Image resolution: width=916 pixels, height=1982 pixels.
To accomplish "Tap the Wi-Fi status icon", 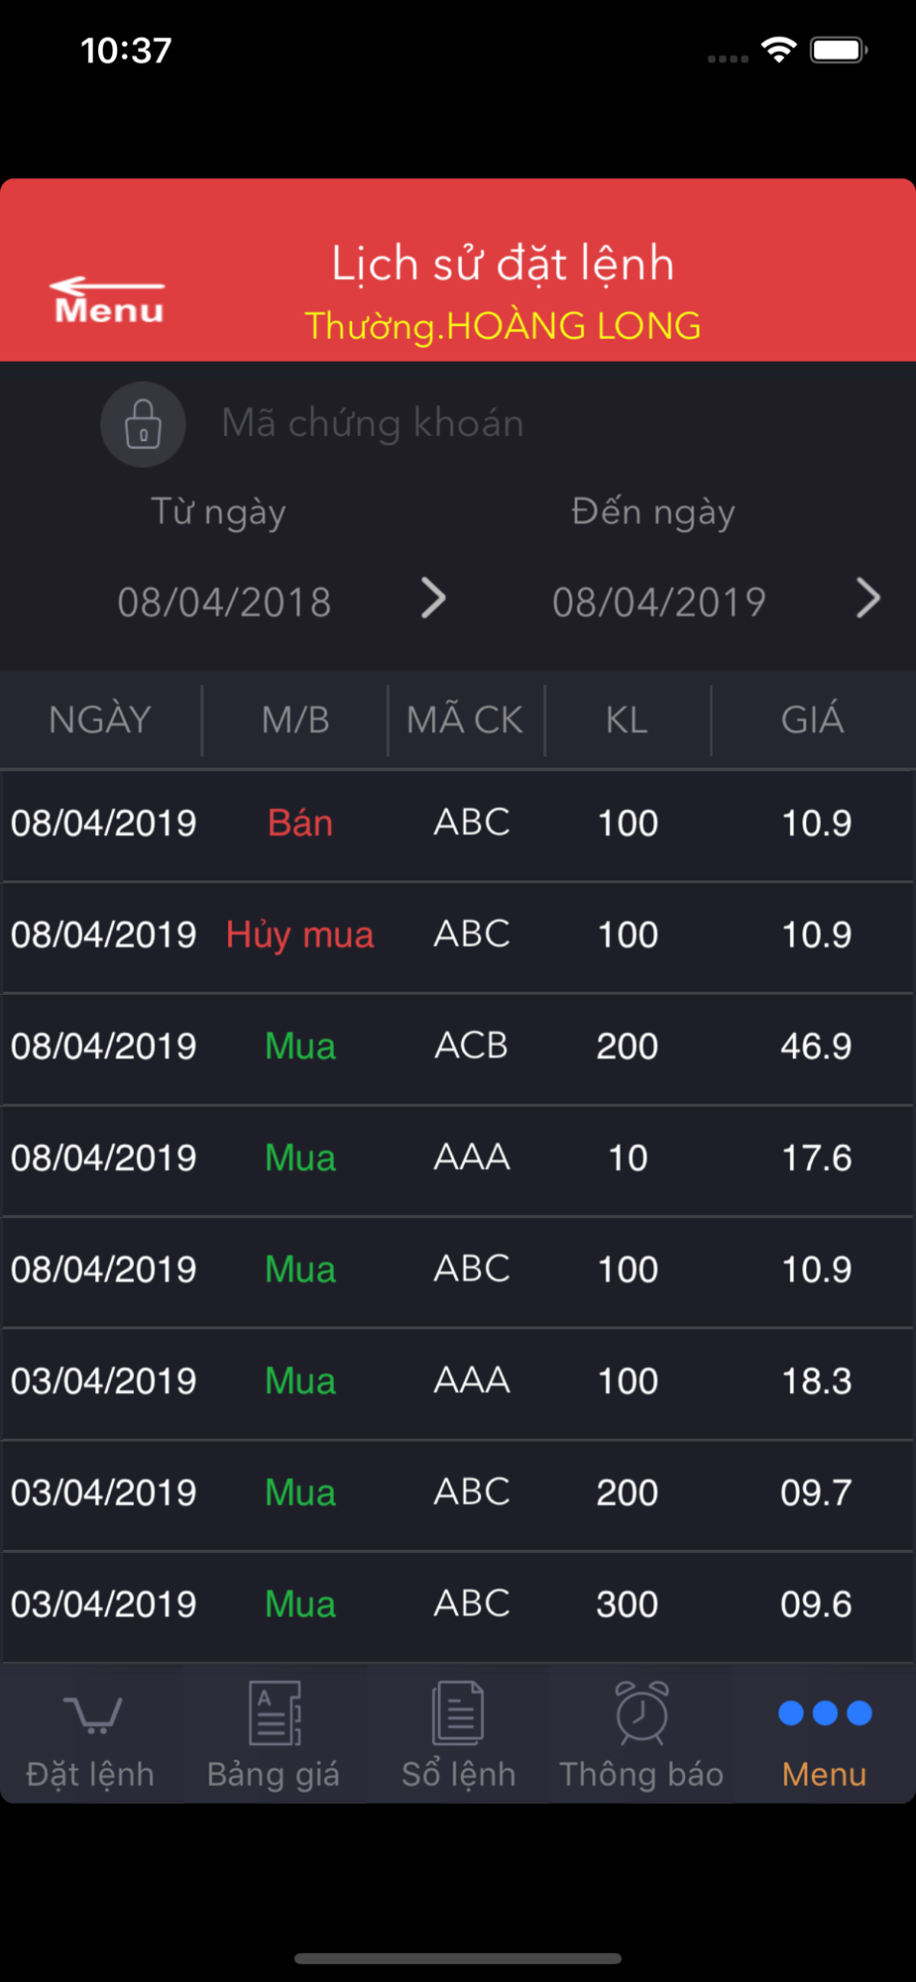I will 779,50.
